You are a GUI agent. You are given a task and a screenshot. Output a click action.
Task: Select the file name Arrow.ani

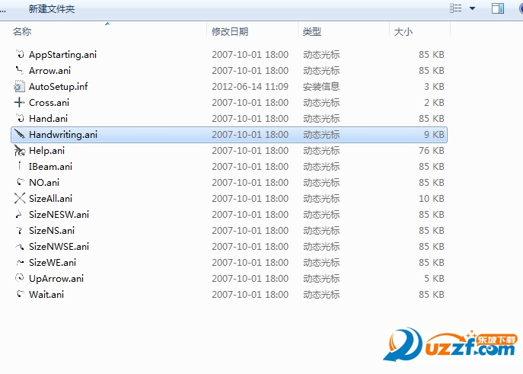click(x=49, y=70)
